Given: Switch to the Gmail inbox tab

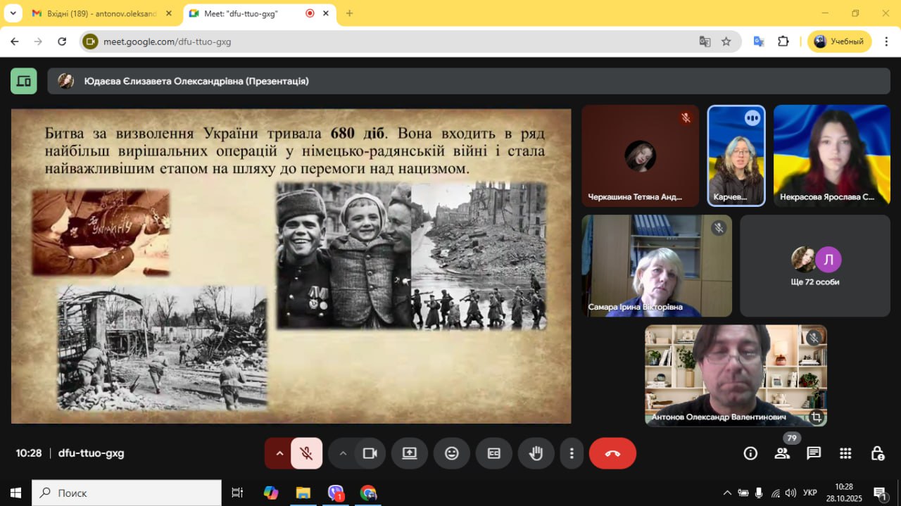Looking at the screenshot, I should click(x=102, y=13).
